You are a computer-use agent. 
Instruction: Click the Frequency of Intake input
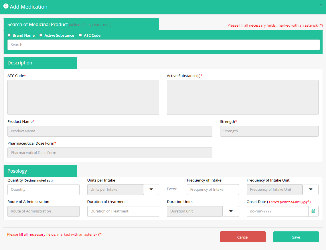213,190
